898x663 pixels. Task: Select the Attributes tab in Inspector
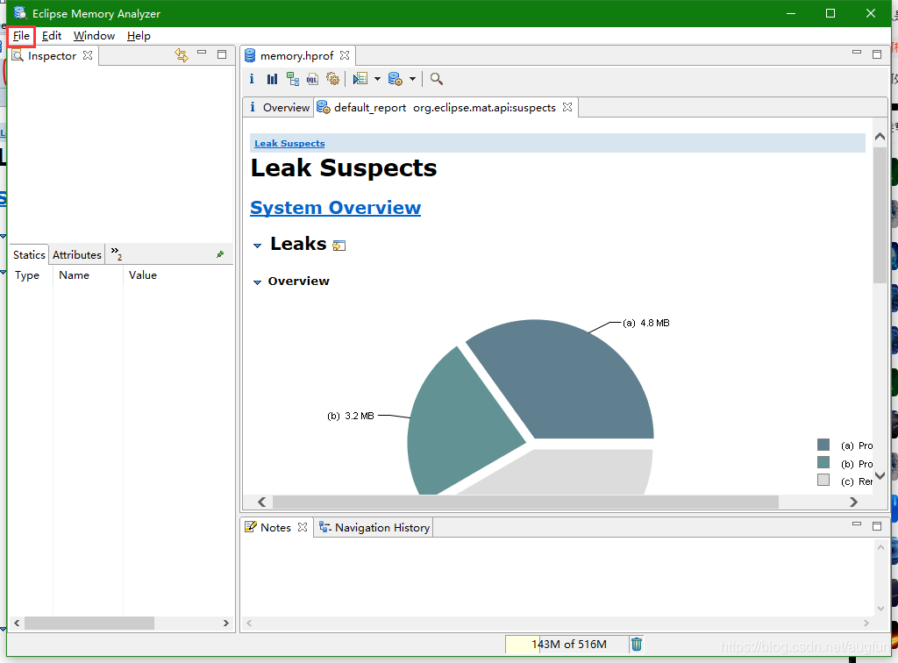(x=77, y=255)
